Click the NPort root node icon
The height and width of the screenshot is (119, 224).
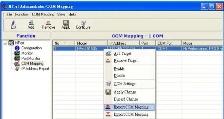click(x=11, y=43)
